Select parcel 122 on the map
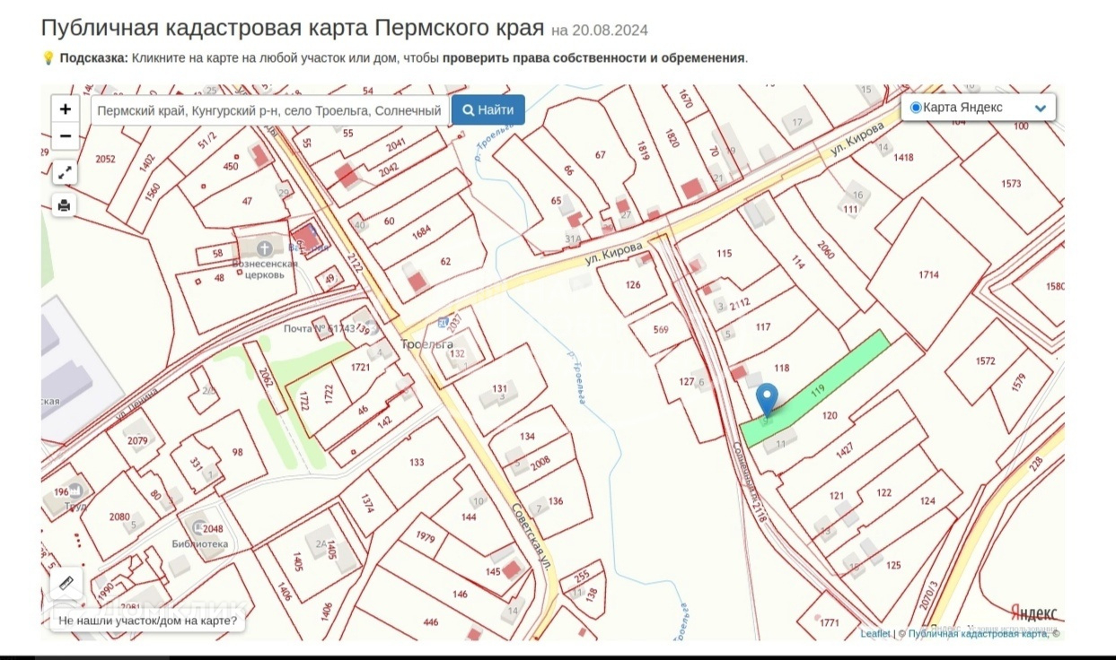Screen dimensions: 1116x660 pyautogui.click(x=883, y=492)
